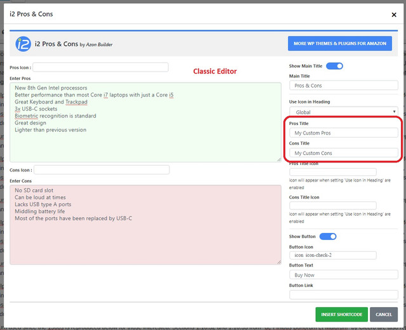This screenshot has height=330, width=406.
Task: Click the Cons Title field
Action: coord(343,153)
